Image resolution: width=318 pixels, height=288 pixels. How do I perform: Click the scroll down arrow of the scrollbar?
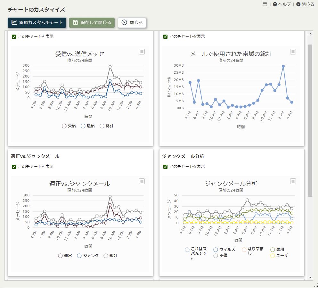310,277
